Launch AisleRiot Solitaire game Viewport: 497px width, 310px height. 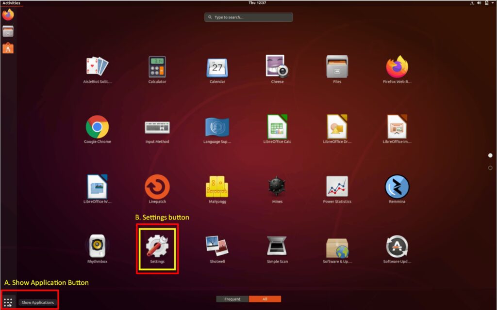pyautogui.click(x=97, y=67)
